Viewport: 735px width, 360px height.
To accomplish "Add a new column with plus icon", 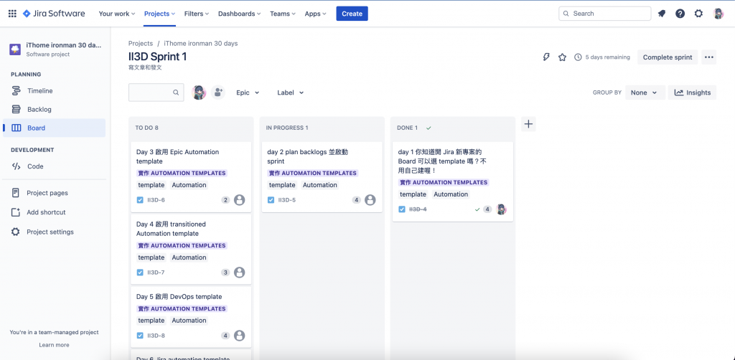I will coord(528,124).
